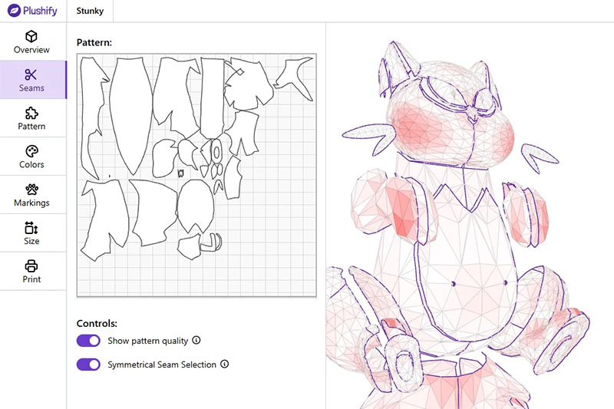Toggle Show pattern quality switch
614x409 pixels.
[88, 341]
